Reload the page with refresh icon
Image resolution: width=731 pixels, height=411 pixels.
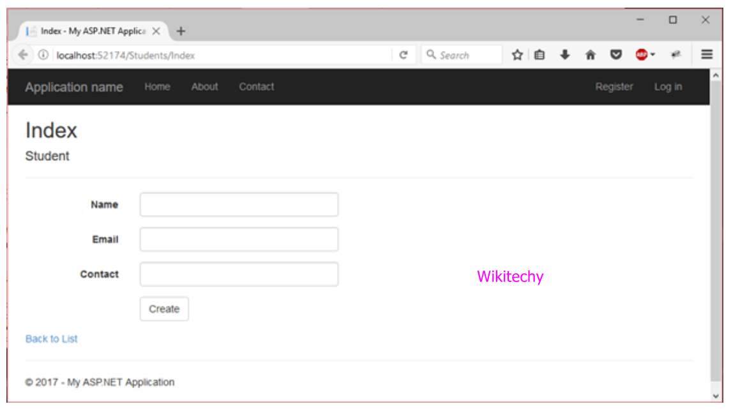403,56
